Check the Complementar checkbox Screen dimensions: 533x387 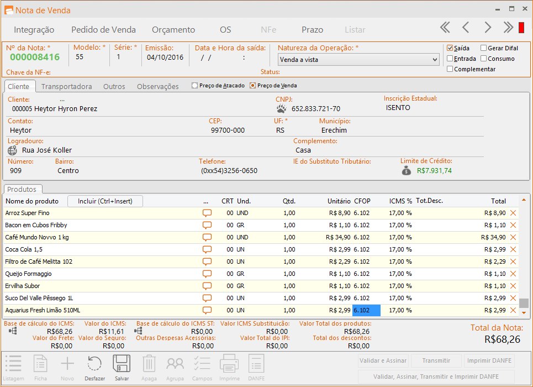450,69
